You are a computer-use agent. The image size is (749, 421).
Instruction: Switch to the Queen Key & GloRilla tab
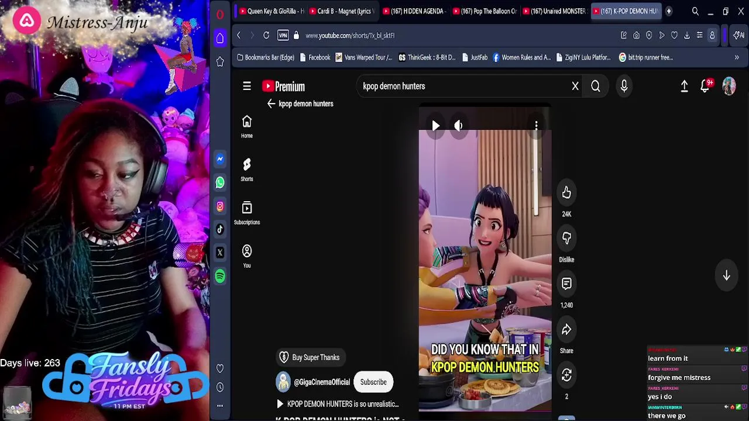(x=272, y=11)
